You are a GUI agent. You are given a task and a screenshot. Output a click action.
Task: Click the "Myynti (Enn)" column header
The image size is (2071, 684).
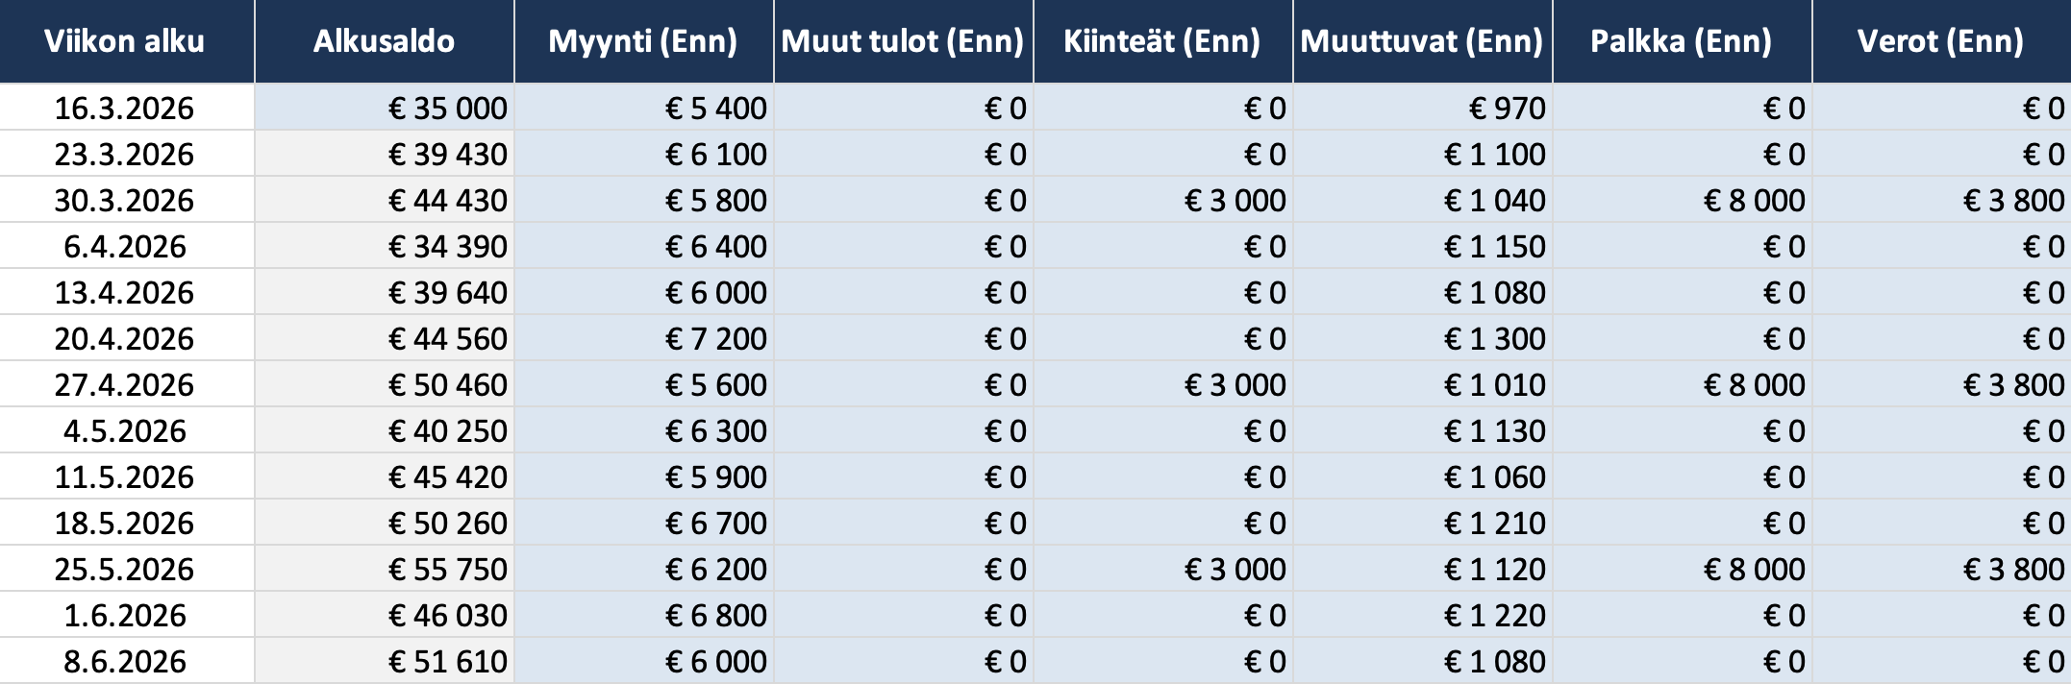pyautogui.click(x=643, y=41)
